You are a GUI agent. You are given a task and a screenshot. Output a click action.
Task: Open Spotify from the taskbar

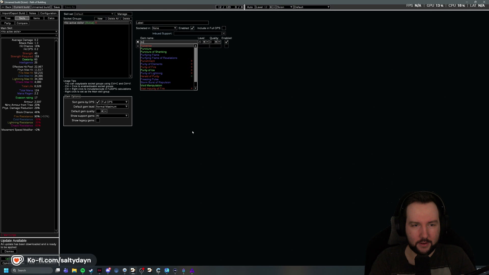[x=83, y=270]
